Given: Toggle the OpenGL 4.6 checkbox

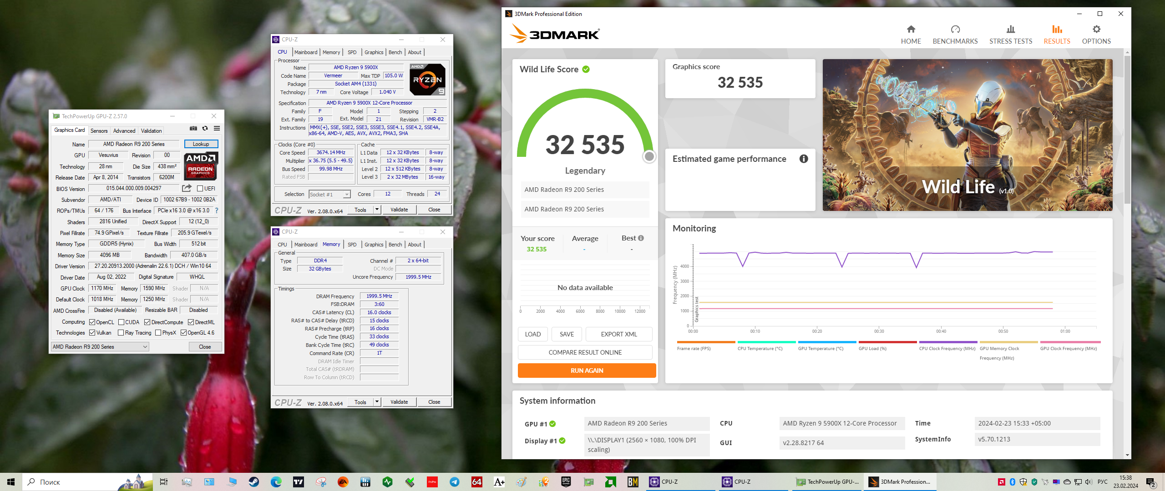Looking at the screenshot, I should 184,333.
